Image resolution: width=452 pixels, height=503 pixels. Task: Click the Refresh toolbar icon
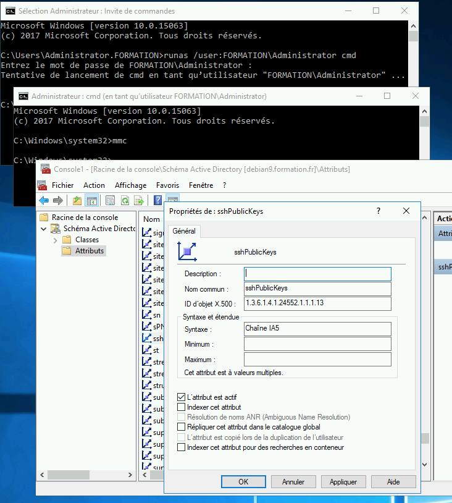tap(125, 201)
